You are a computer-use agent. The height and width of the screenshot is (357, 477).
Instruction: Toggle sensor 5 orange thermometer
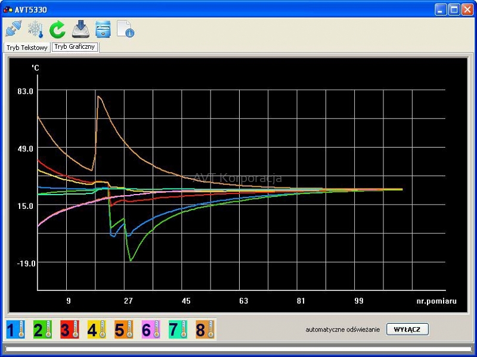point(124,330)
